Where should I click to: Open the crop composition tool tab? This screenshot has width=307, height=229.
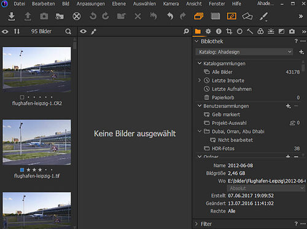point(229,31)
